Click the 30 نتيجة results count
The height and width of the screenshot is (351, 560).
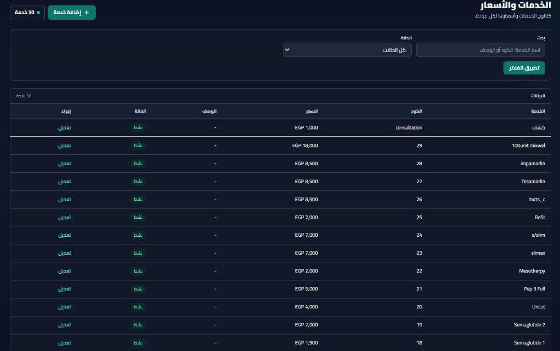pyautogui.click(x=24, y=96)
